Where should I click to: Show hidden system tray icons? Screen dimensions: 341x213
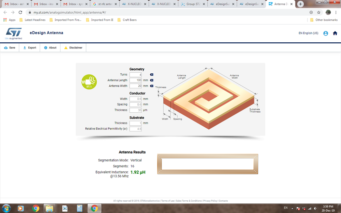292,209
